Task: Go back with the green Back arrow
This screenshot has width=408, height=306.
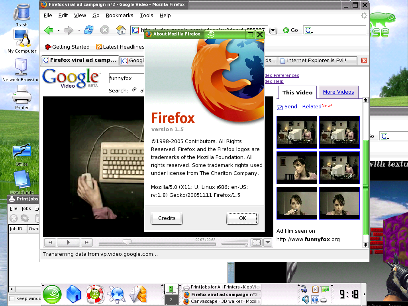Action: tap(49, 30)
